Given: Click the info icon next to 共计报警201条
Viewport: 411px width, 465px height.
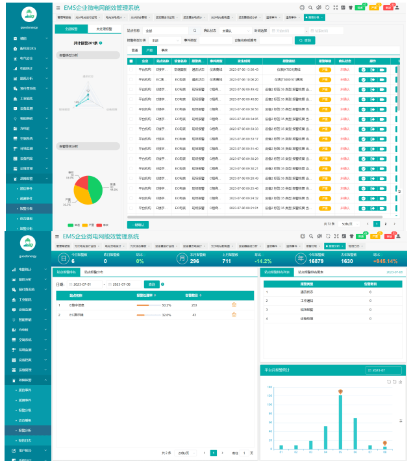Looking at the screenshot, I should tap(101, 43).
